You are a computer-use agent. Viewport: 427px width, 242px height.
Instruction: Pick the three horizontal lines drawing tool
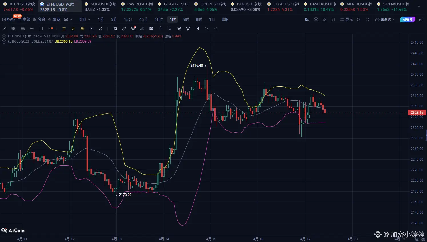click(x=23, y=29)
